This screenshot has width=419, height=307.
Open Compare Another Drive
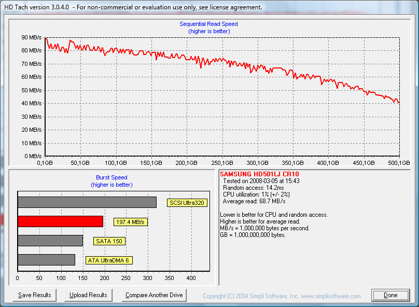[x=154, y=295]
